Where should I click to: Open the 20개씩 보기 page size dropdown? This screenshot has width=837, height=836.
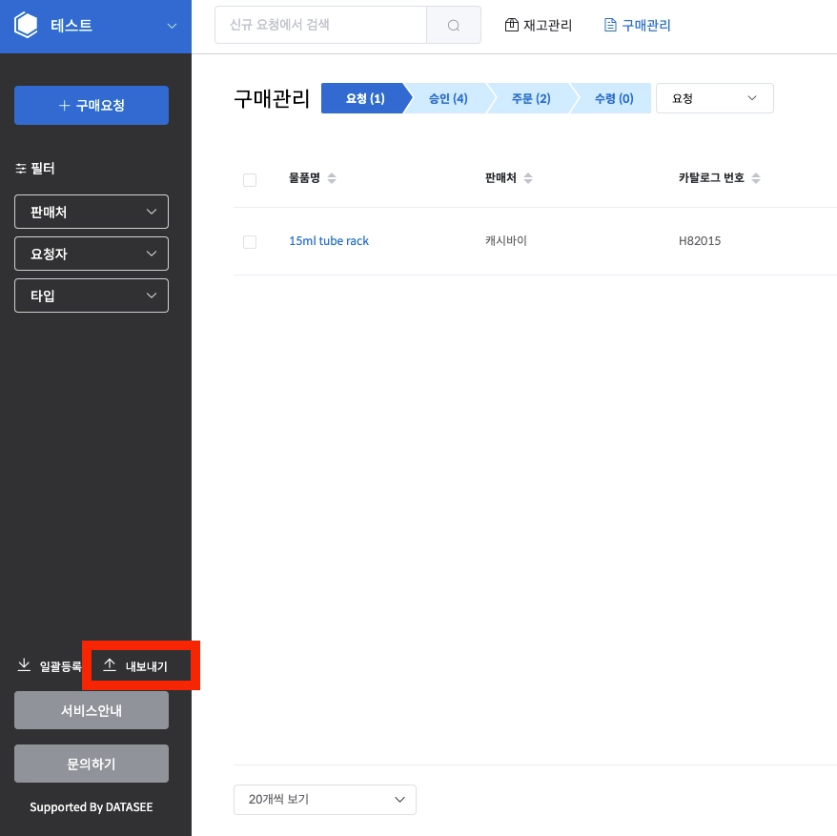pos(324,799)
